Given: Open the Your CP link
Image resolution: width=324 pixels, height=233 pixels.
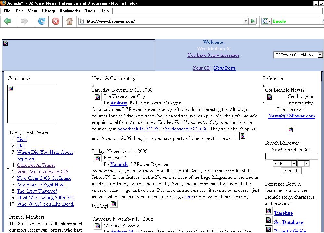Looking at the screenshot, I should [202, 68].
